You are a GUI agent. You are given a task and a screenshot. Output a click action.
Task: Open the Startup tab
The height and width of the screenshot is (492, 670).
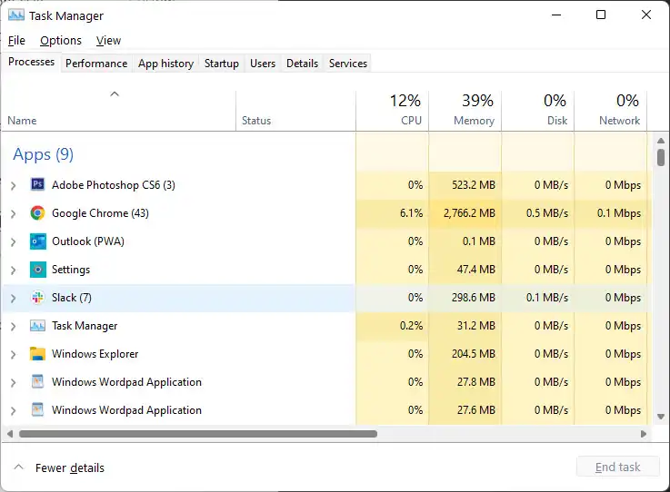tap(221, 64)
